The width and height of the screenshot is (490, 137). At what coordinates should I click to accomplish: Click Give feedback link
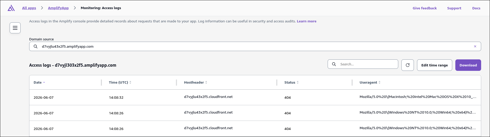[x=425, y=8]
